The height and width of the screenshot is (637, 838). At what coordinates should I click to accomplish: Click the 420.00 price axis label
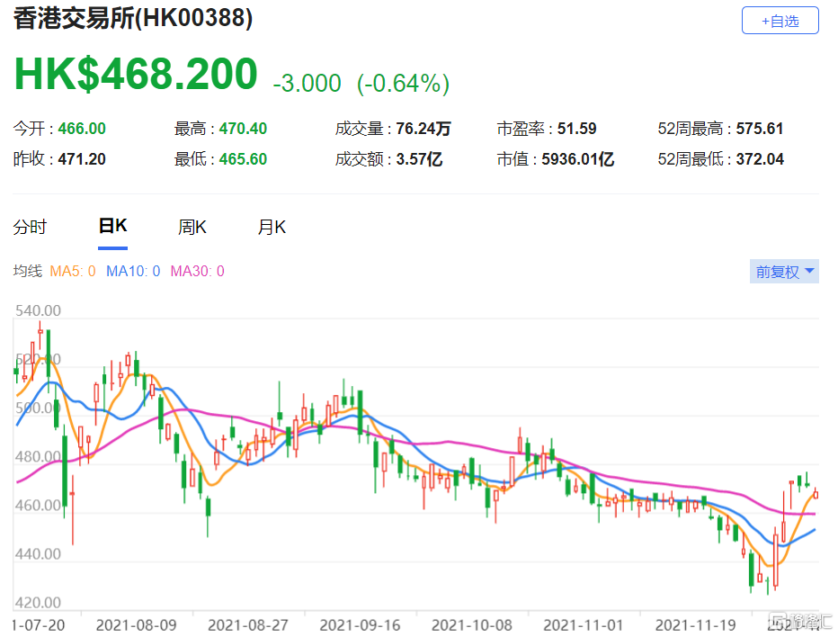(38, 602)
